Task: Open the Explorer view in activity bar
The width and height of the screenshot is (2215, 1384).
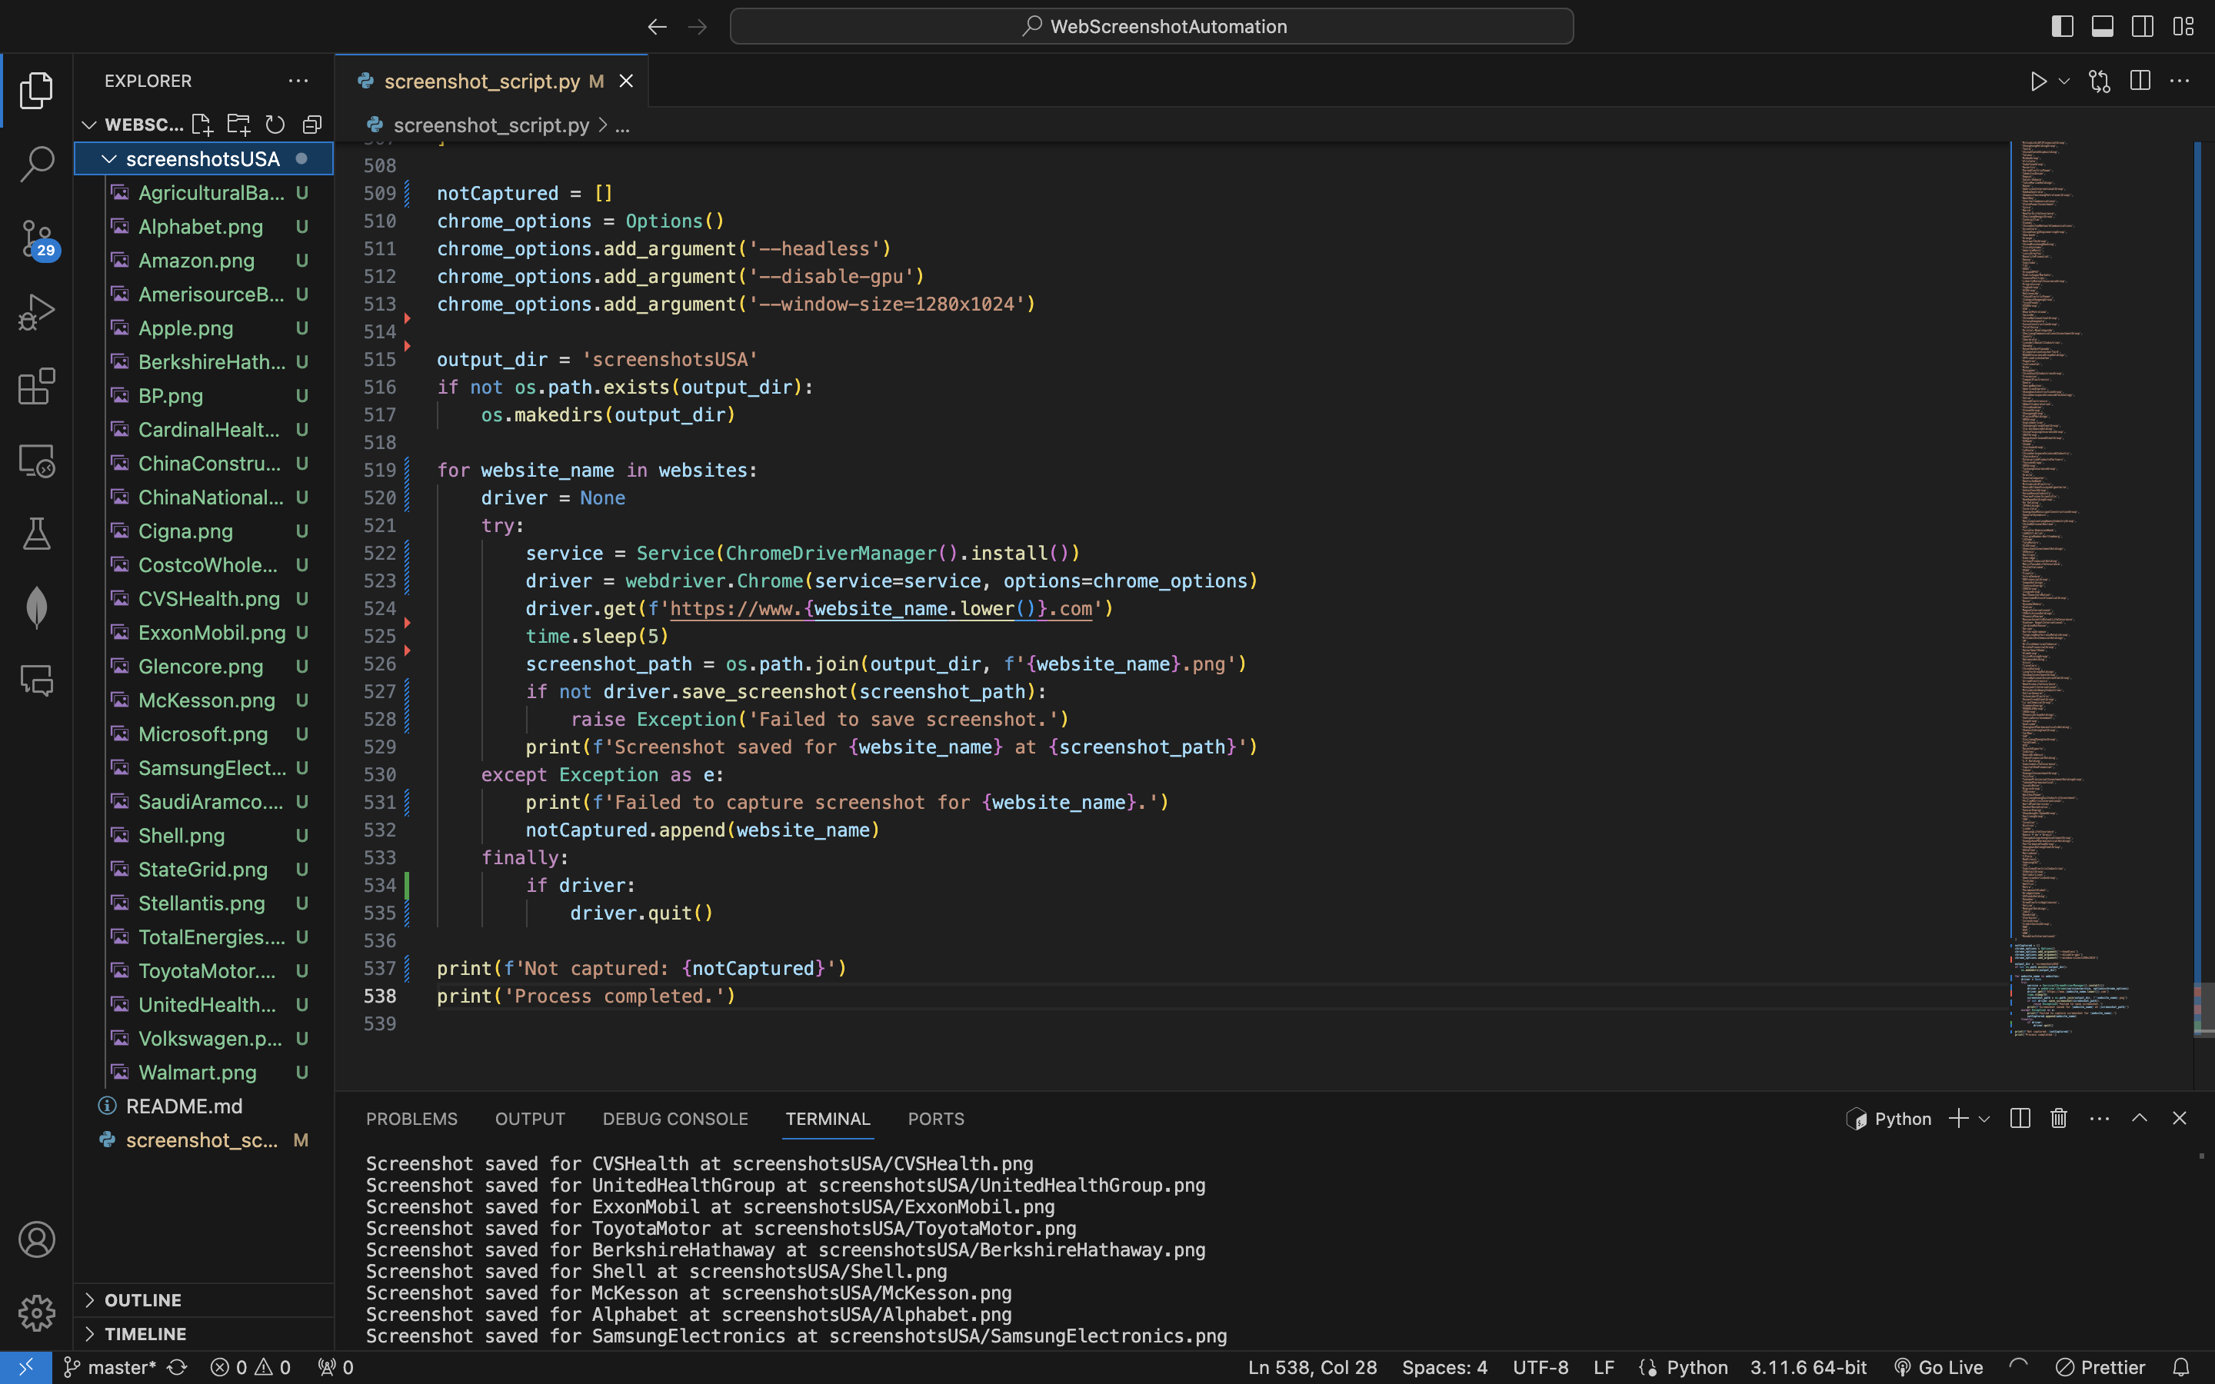Action: [x=37, y=90]
